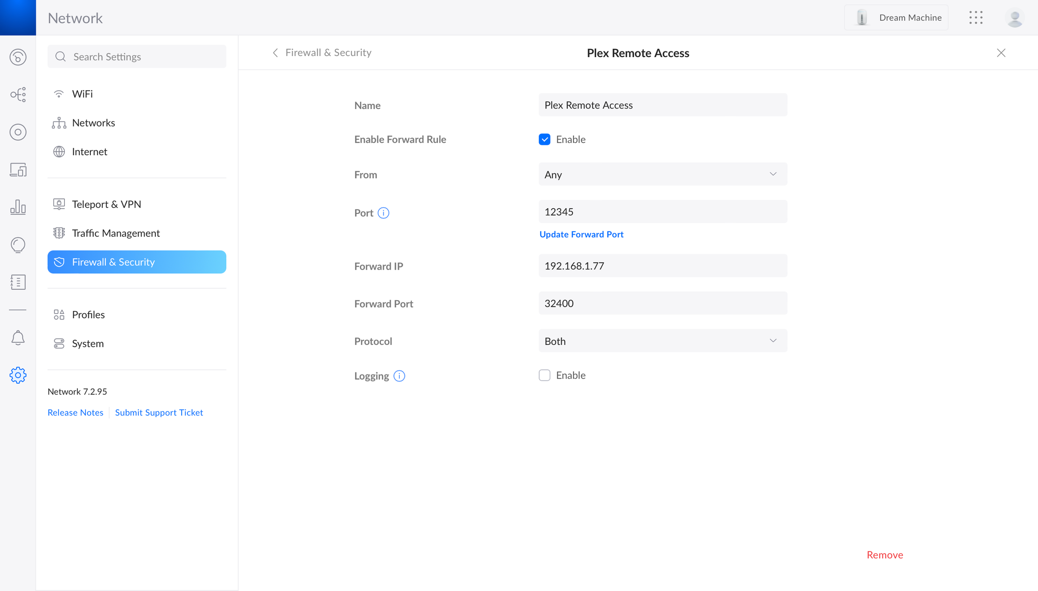Open the apps grid launcher icon
Viewport: 1038px width, 591px height.
(x=976, y=18)
